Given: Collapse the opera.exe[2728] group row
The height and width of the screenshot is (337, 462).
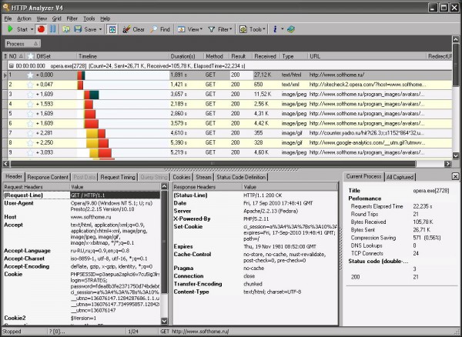Looking at the screenshot, I should click(12, 65).
